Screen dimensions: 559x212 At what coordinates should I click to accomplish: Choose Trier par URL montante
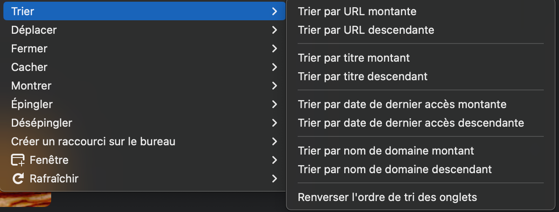tap(357, 11)
